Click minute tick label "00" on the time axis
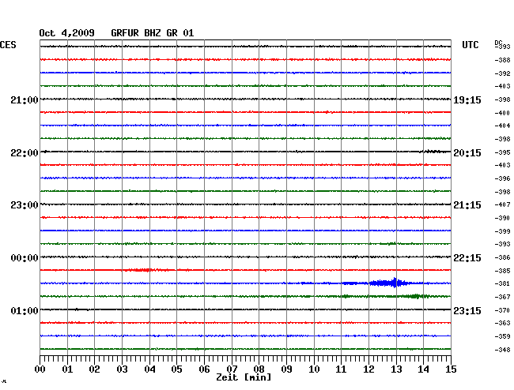Image resolution: width=514 pixels, height=390 pixels. pyautogui.click(x=40, y=369)
